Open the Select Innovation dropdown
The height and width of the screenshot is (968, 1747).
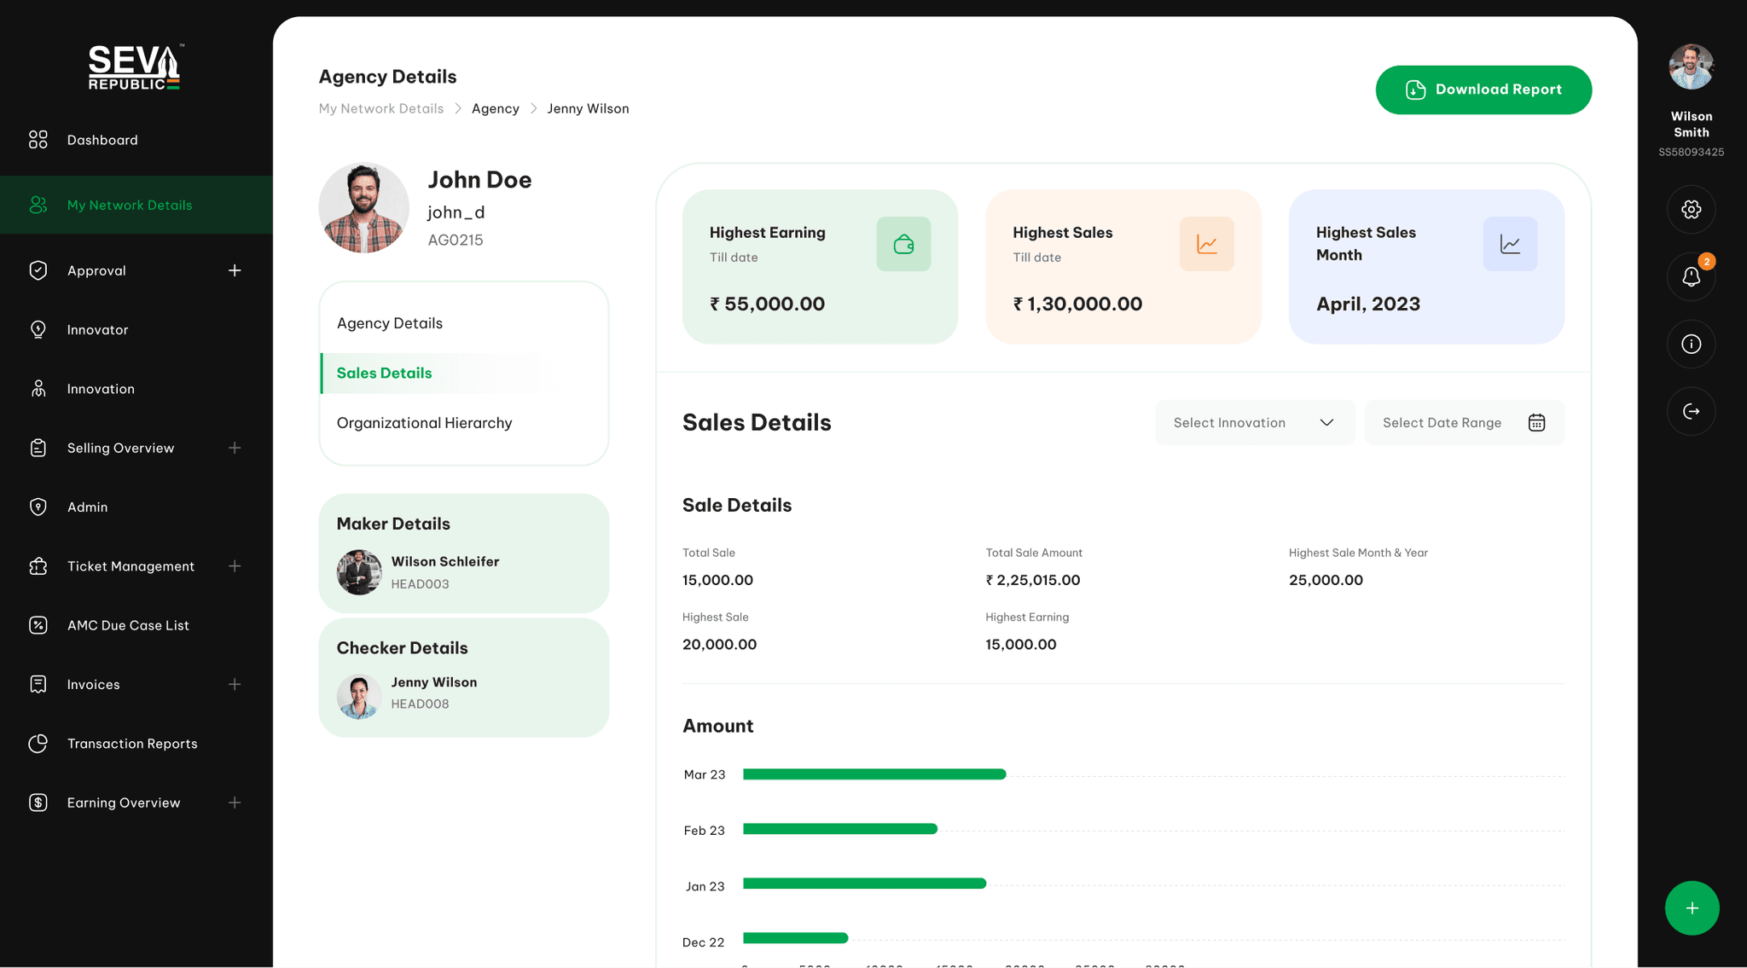pos(1255,422)
